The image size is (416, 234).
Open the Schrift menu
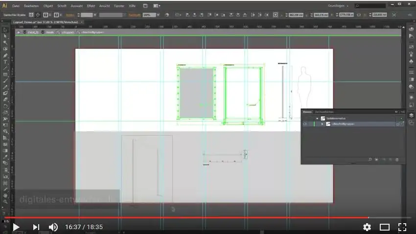pos(62,6)
